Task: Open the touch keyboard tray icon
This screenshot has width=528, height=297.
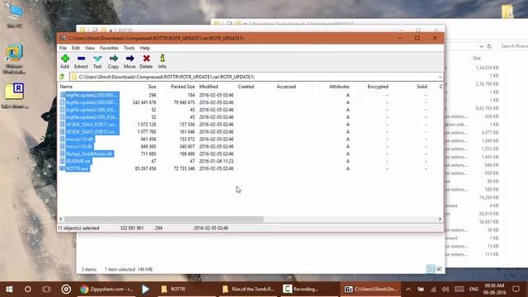Action: click(x=459, y=289)
